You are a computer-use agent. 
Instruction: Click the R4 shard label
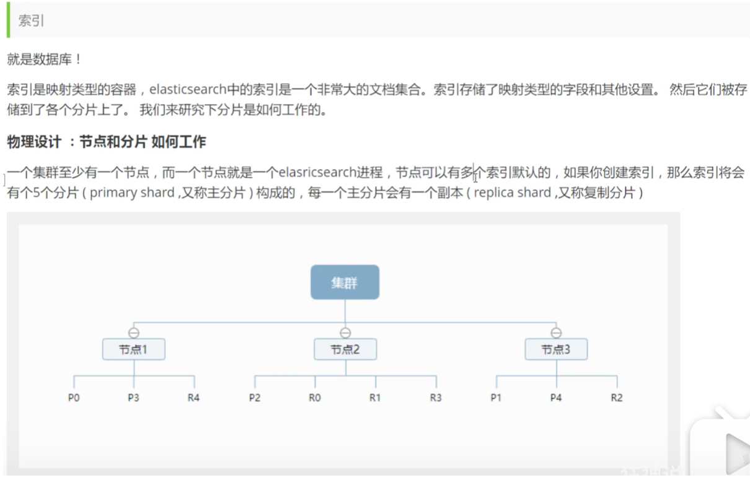(194, 398)
